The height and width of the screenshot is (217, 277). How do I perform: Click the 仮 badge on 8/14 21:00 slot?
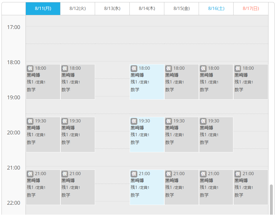click(134, 174)
